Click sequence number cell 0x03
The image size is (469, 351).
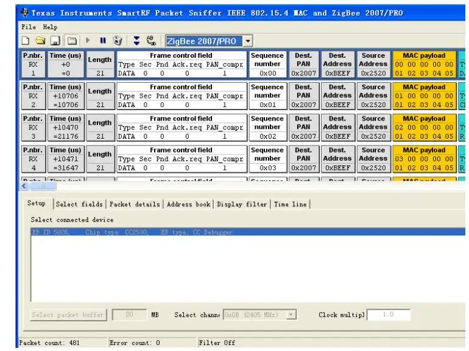pyautogui.click(x=267, y=159)
